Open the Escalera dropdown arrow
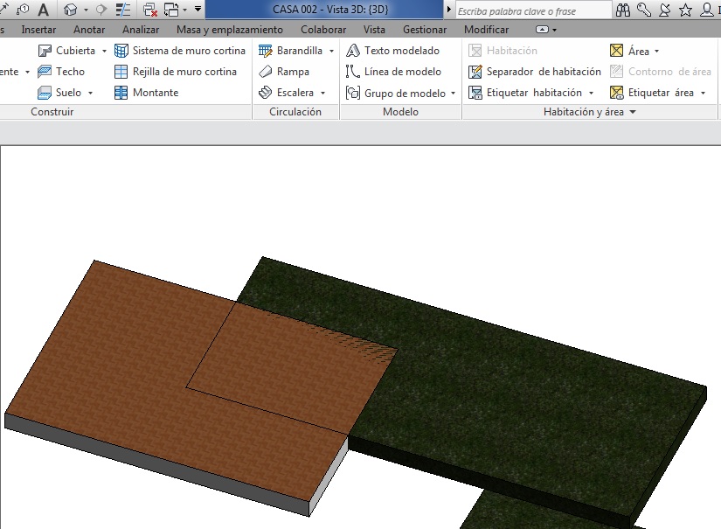Screen dimensions: 721x529 322,93
